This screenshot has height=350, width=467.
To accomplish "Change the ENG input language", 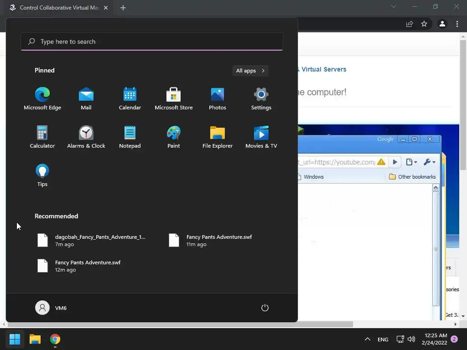I will 383,339.
